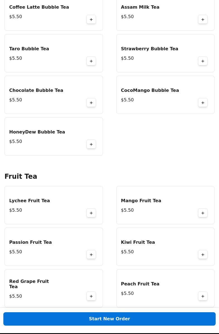Image resolution: width=219 pixels, height=334 pixels.
Task: Click the Fruit Tea section heading
Action: tap(21, 176)
